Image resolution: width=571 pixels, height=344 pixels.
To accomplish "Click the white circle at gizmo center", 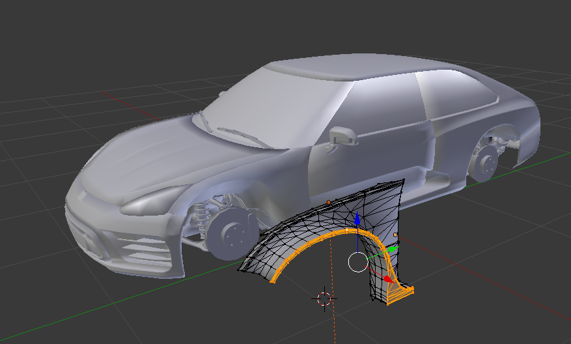I will tap(358, 263).
